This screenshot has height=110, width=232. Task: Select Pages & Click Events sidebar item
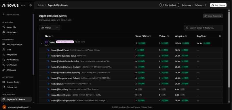(16, 99)
